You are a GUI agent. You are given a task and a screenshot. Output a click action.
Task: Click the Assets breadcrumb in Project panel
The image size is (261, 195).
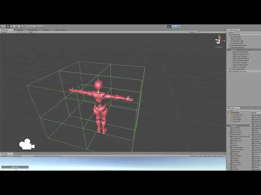pos(253,113)
